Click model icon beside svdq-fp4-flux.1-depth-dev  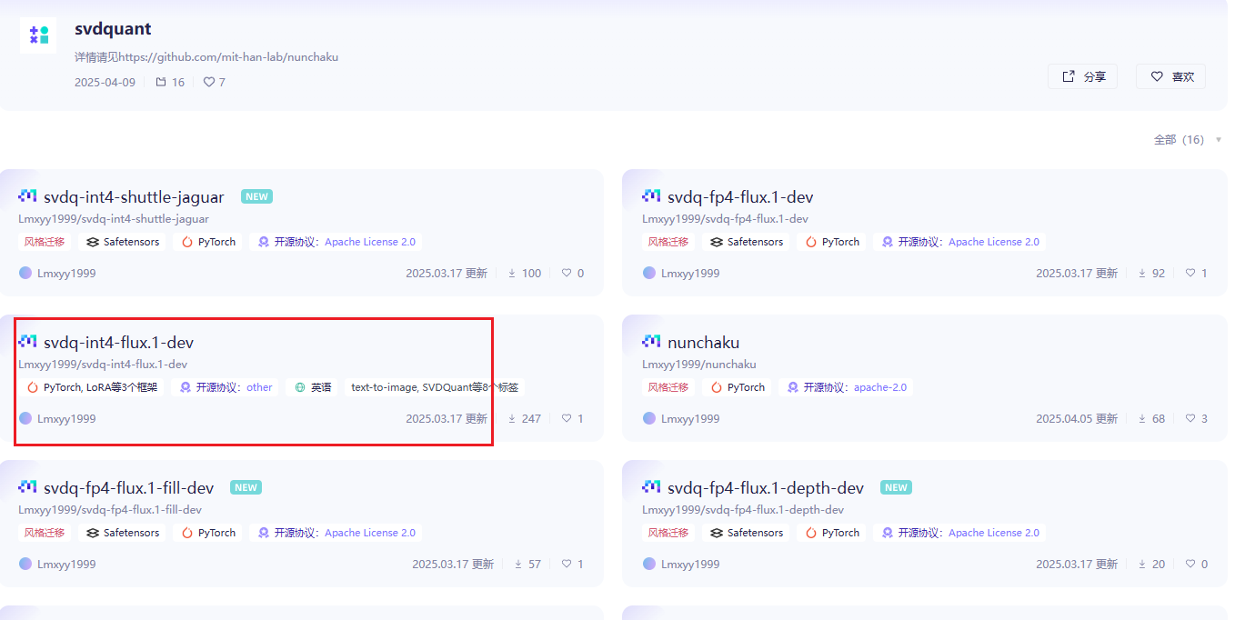coord(651,487)
